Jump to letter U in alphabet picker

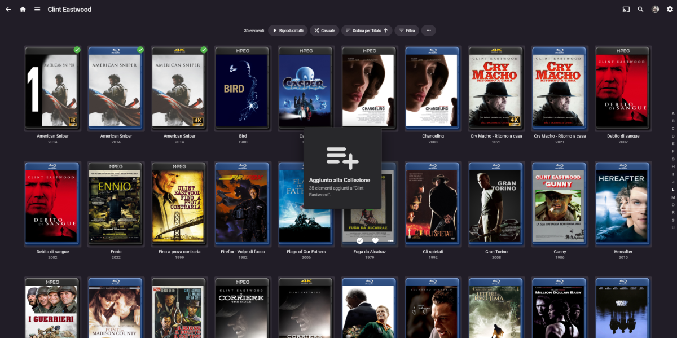coord(672,227)
